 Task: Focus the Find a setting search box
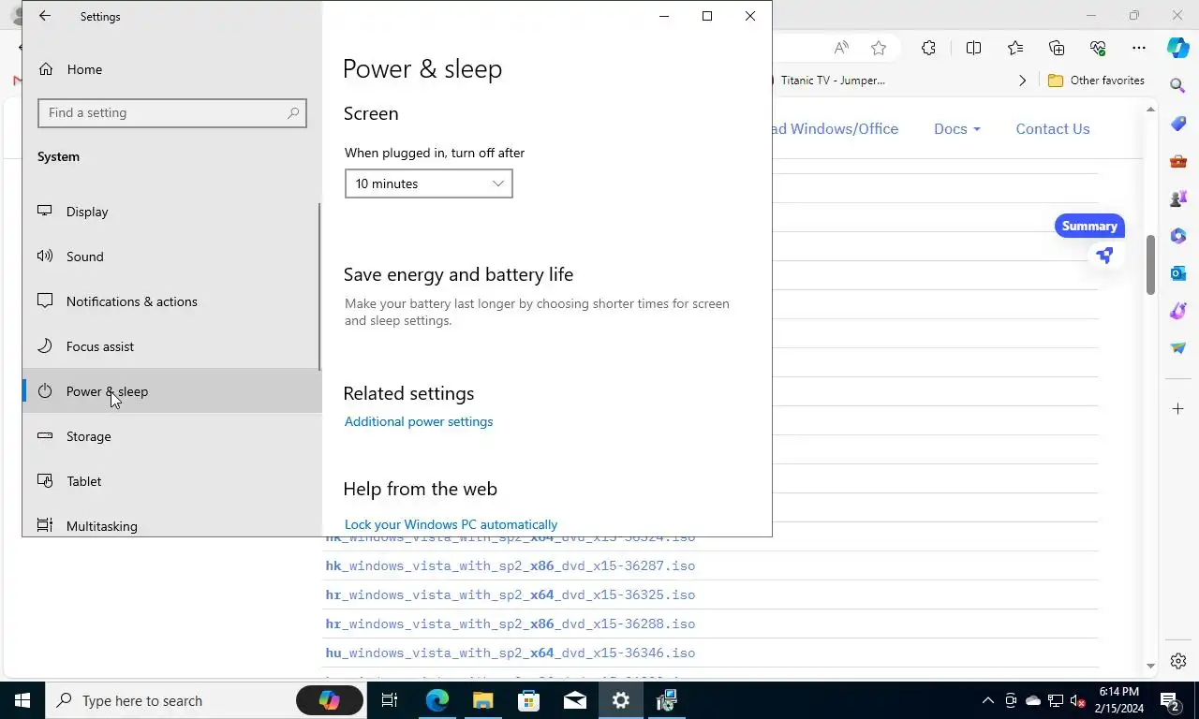tap(172, 112)
